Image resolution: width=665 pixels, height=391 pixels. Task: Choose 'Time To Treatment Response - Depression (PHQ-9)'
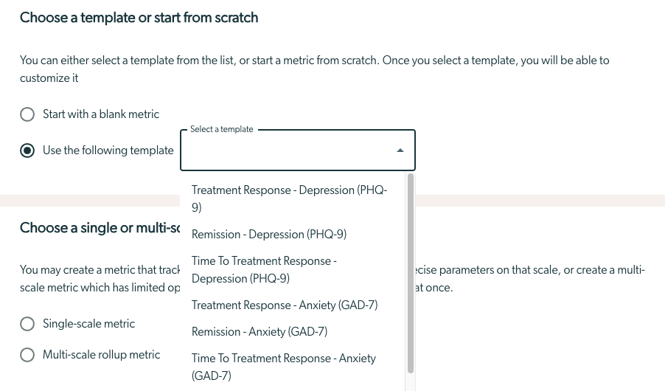coord(293,269)
